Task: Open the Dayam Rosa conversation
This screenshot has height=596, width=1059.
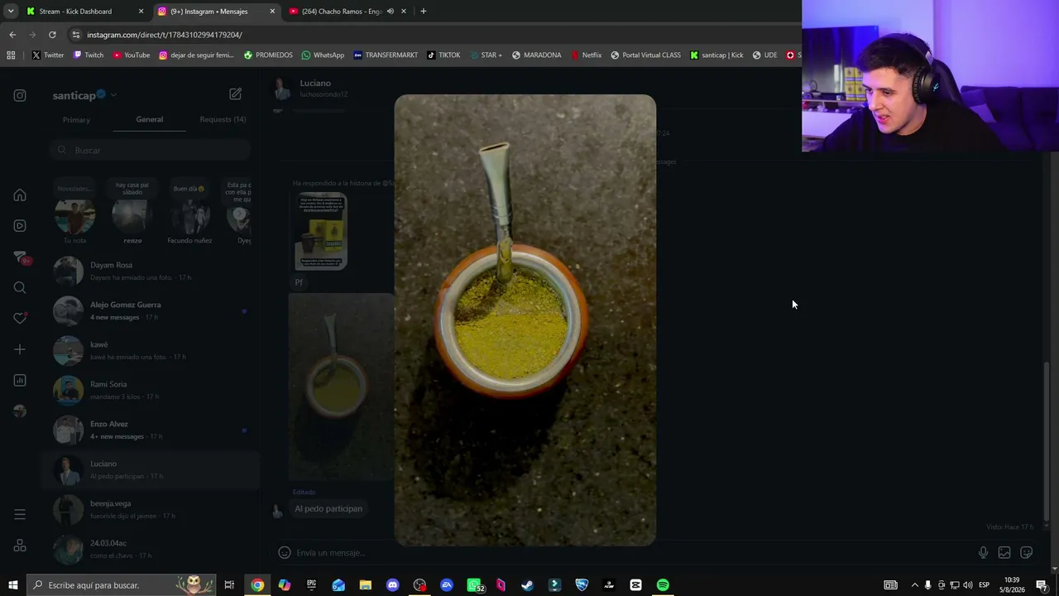Action: point(150,271)
